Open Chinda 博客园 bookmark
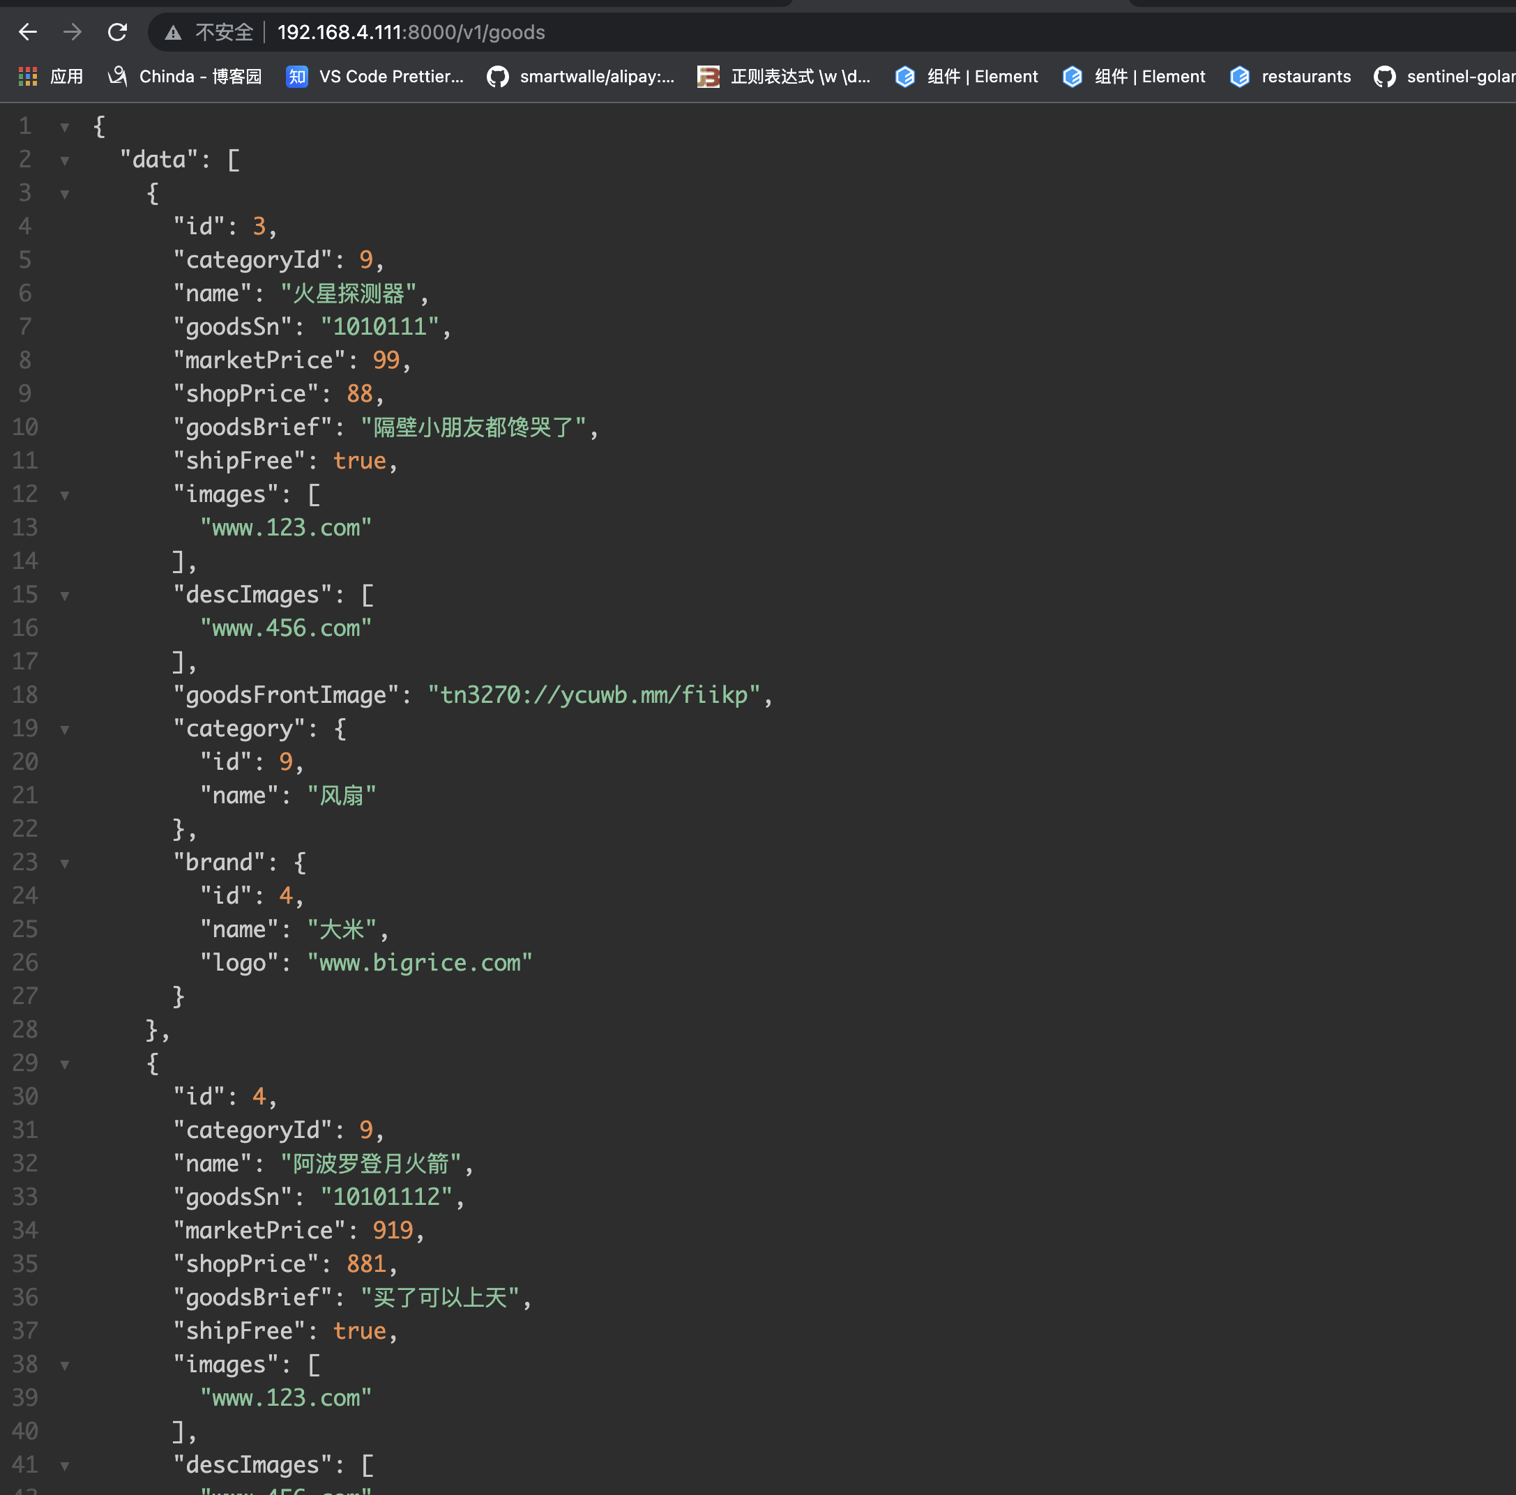This screenshot has height=1495, width=1516. coord(184,76)
